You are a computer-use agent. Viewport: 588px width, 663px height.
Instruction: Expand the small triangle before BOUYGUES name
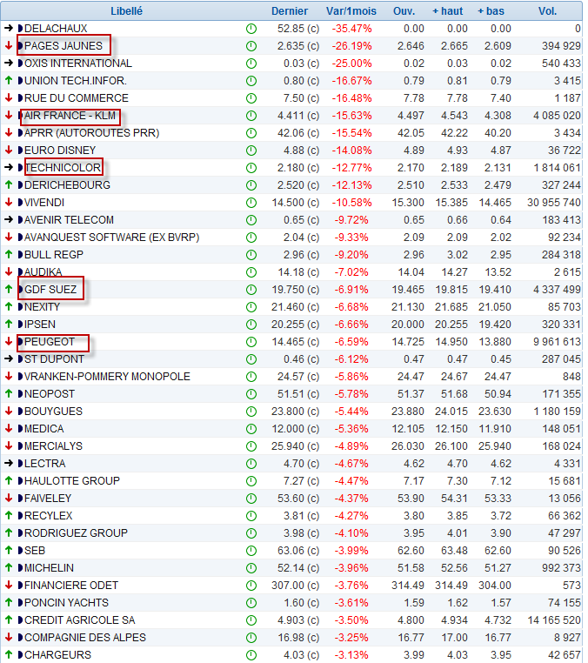20,412
